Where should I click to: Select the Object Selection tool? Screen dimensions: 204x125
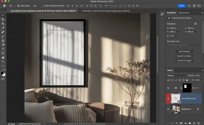point(3,24)
